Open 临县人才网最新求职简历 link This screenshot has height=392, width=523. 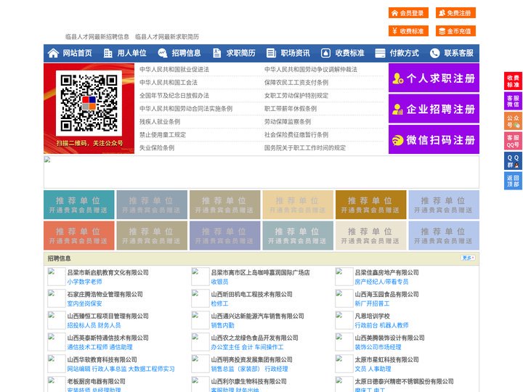pos(167,37)
